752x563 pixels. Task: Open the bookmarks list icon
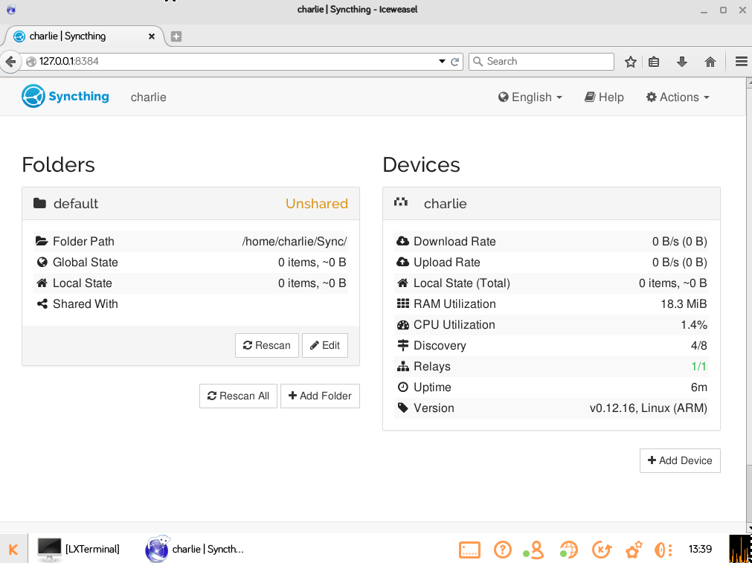tap(654, 62)
